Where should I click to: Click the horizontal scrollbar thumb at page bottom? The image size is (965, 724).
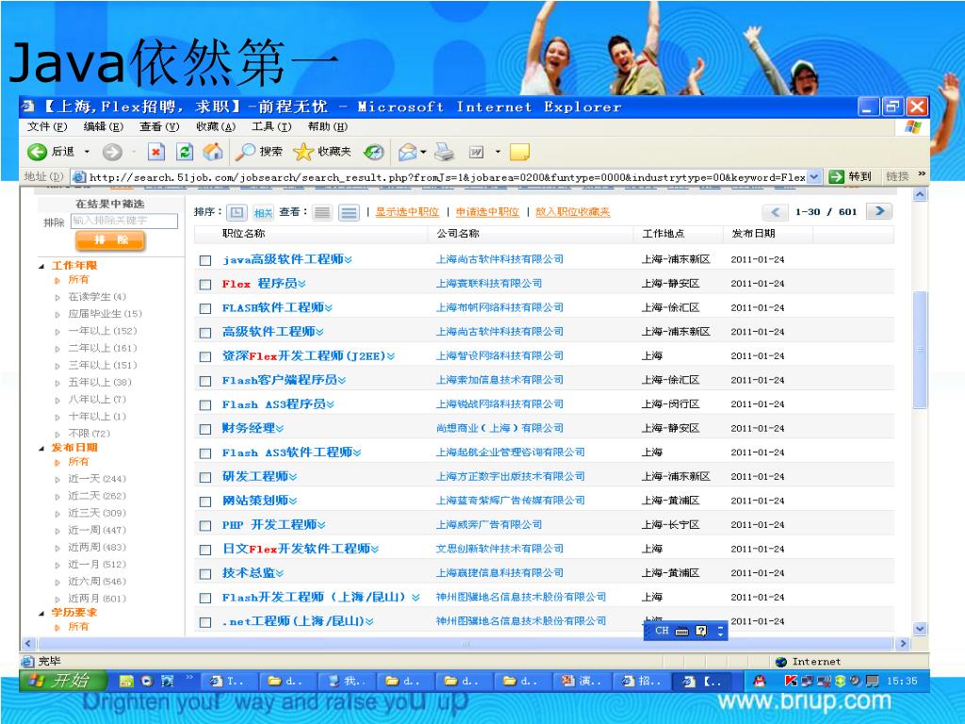point(466,643)
